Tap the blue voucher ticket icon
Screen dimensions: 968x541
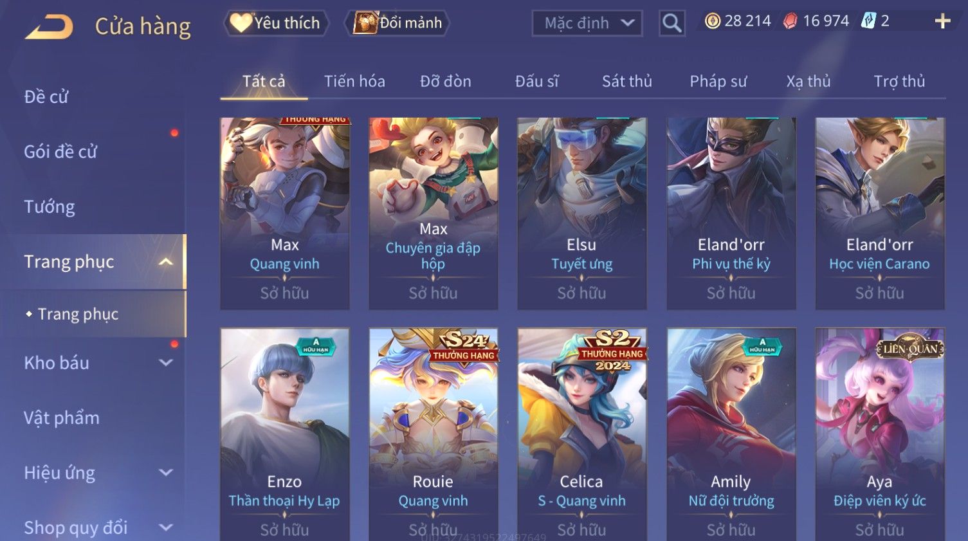(868, 21)
